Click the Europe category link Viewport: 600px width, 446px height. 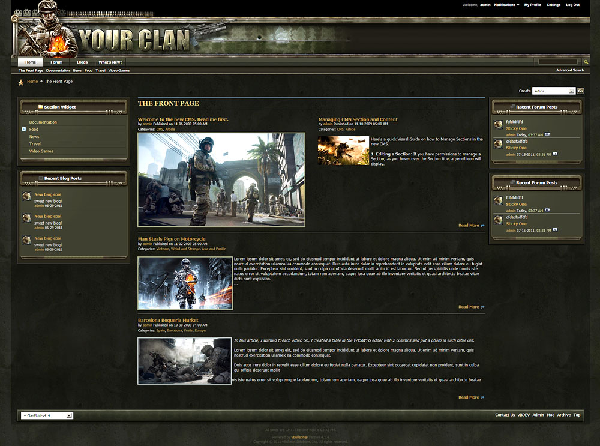[x=200, y=330]
